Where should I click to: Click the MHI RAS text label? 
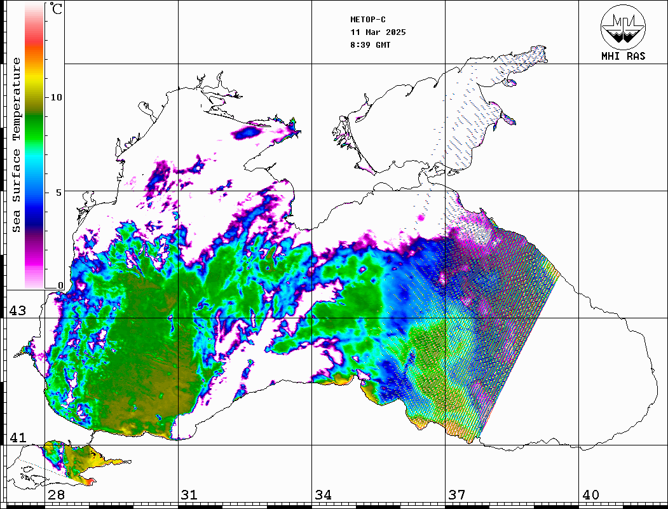pos(623,57)
